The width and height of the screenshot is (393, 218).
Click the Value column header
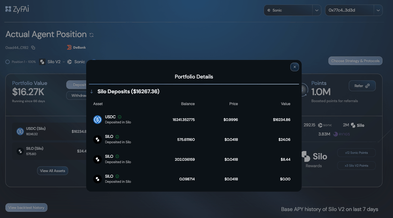(286, 104)
